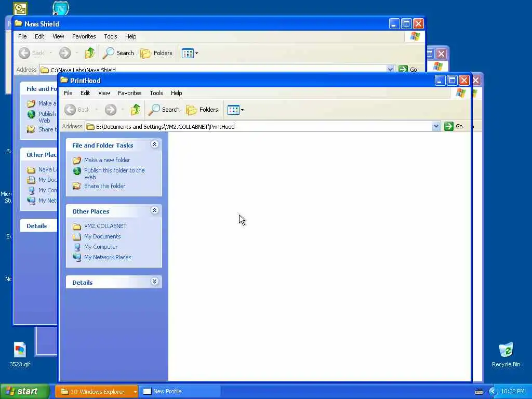
Task: Open File menu in Nava Shield window
Action: click(x=22, y=36)
